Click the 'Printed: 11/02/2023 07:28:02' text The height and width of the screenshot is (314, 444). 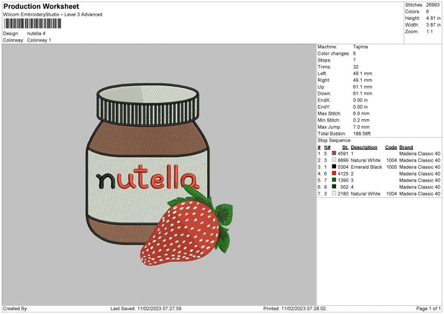click(x=295, y=308)
